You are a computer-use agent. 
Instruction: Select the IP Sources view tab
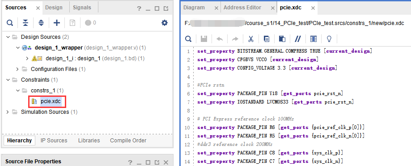(x=54, y=141)
